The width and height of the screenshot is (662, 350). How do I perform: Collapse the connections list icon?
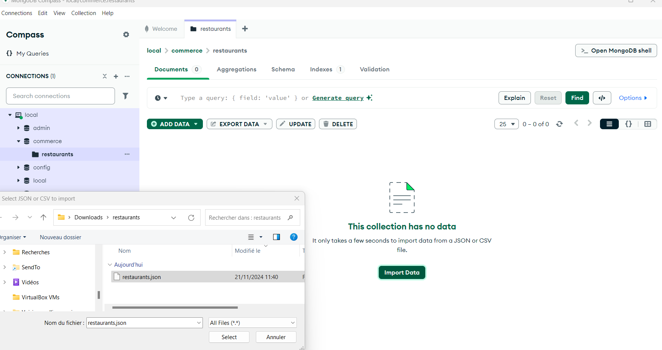pos(105,76)
